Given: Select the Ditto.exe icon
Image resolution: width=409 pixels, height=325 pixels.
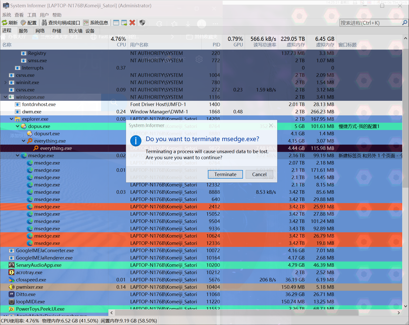Looking at the screenshot, I should [12, 294].
